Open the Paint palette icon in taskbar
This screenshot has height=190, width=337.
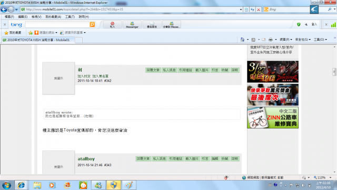(129, 185)
